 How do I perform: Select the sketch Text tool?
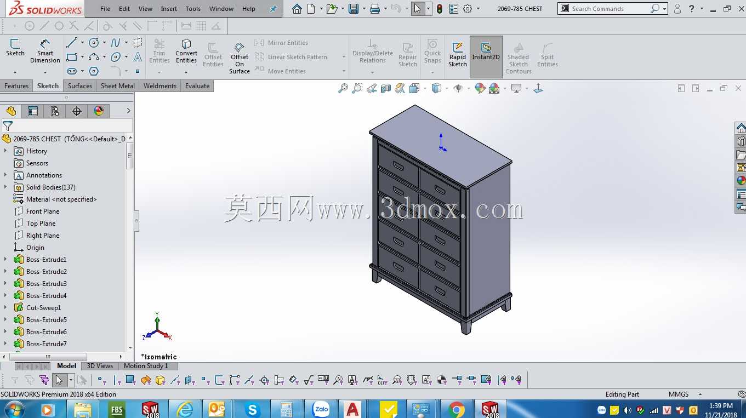pos(138,57)
